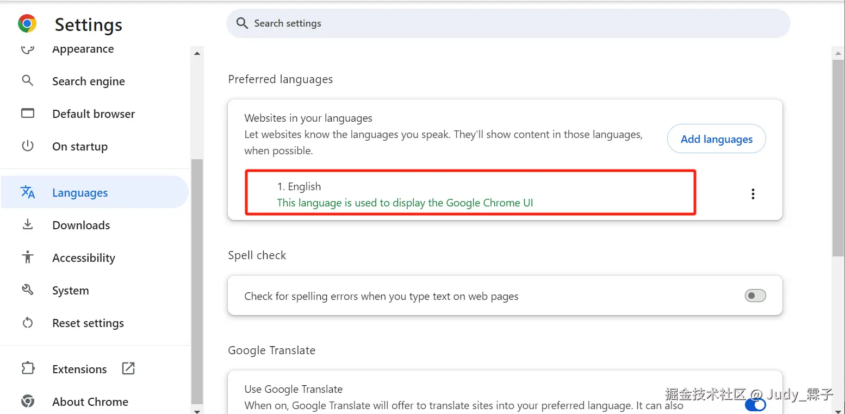Click the magnifier icon in search bar
Screen dimensions: 845x414
(x=242, y=23)
